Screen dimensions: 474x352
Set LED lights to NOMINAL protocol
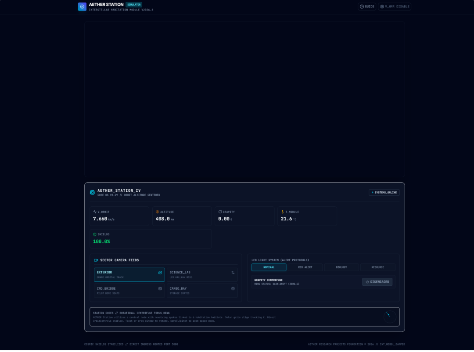coord(269,267)
